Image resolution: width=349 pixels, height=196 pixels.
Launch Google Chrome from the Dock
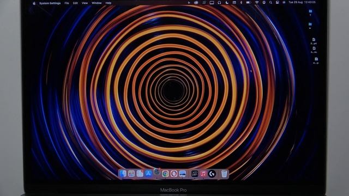(x=165, y=174)
